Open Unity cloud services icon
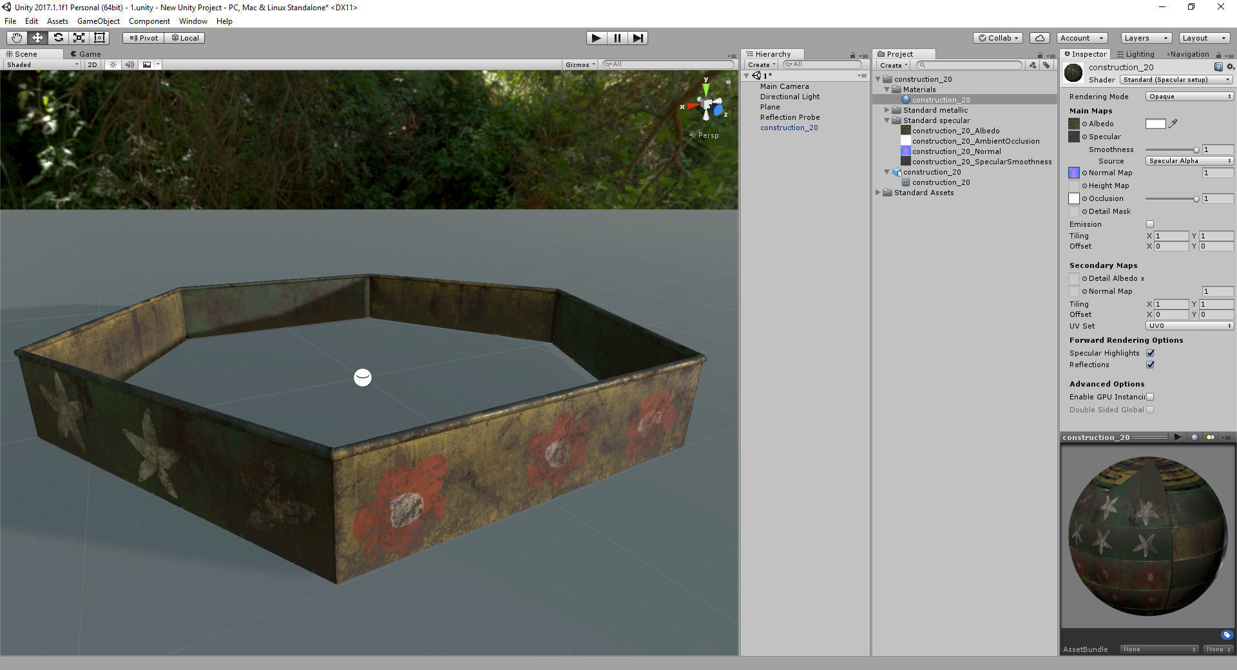This screenshot has height=670, width=1237. click(x=1040, y=38)
